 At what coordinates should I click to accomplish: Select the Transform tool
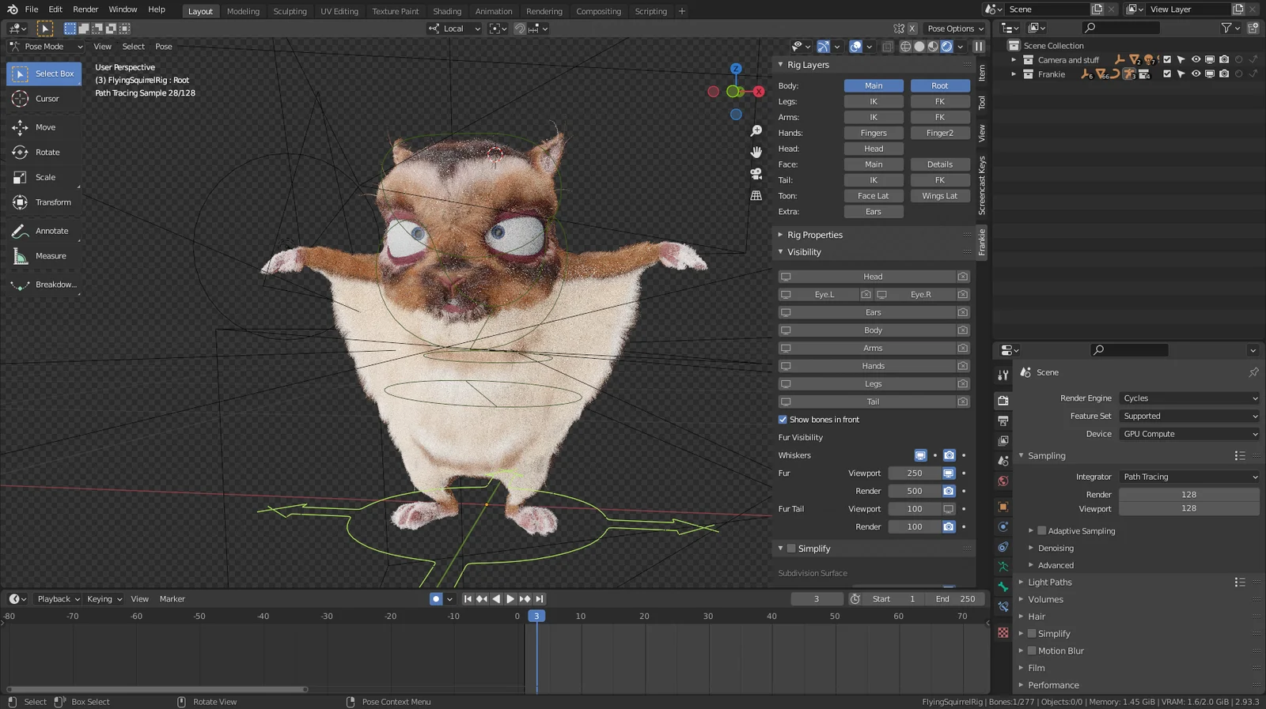pyautogui.click(x=44, y=203)
